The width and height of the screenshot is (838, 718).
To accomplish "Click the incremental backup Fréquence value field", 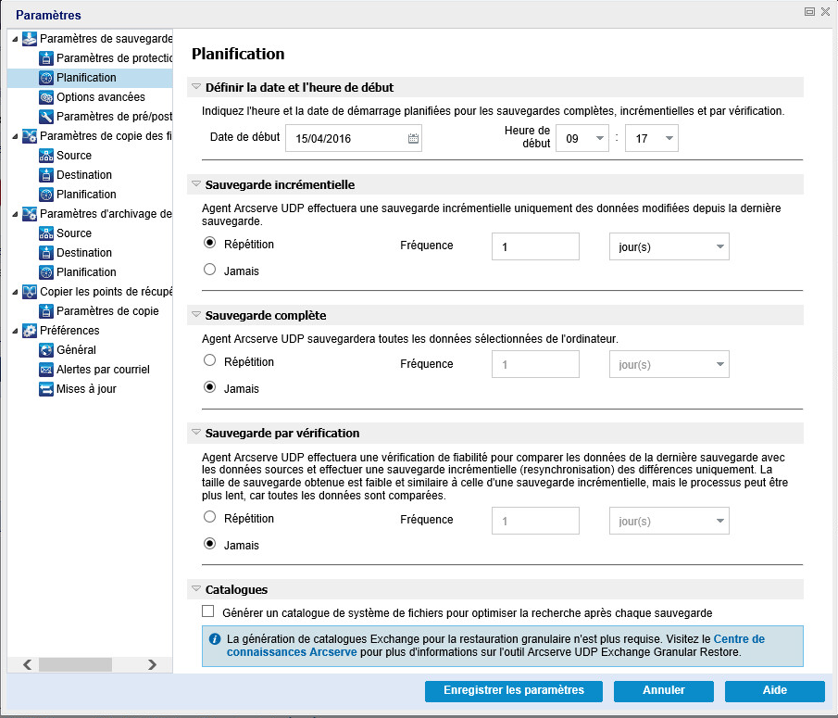I will pos(535,246).
